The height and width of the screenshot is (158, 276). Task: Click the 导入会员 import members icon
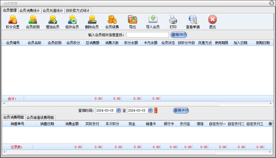tap(153, 22)
